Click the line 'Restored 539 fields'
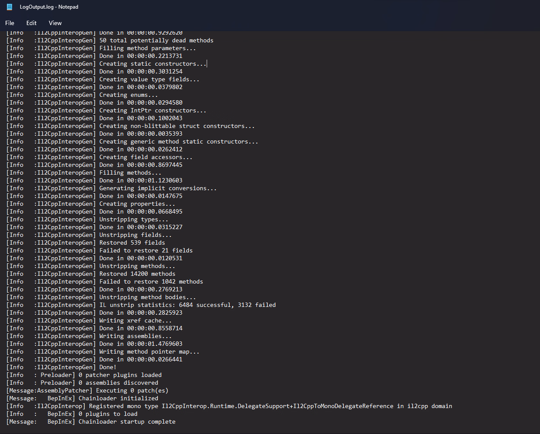Image resolution: width=540 pixels, height=434 pixels. coord(86,243)
